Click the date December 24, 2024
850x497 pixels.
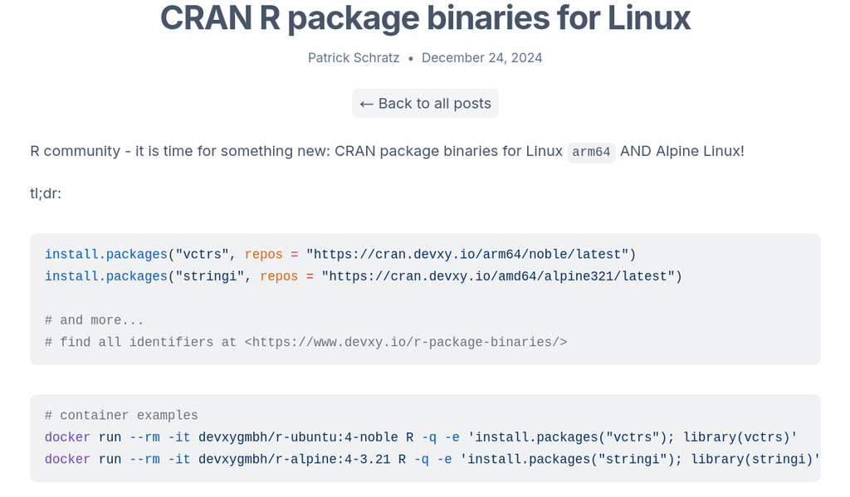coord(482,58)
